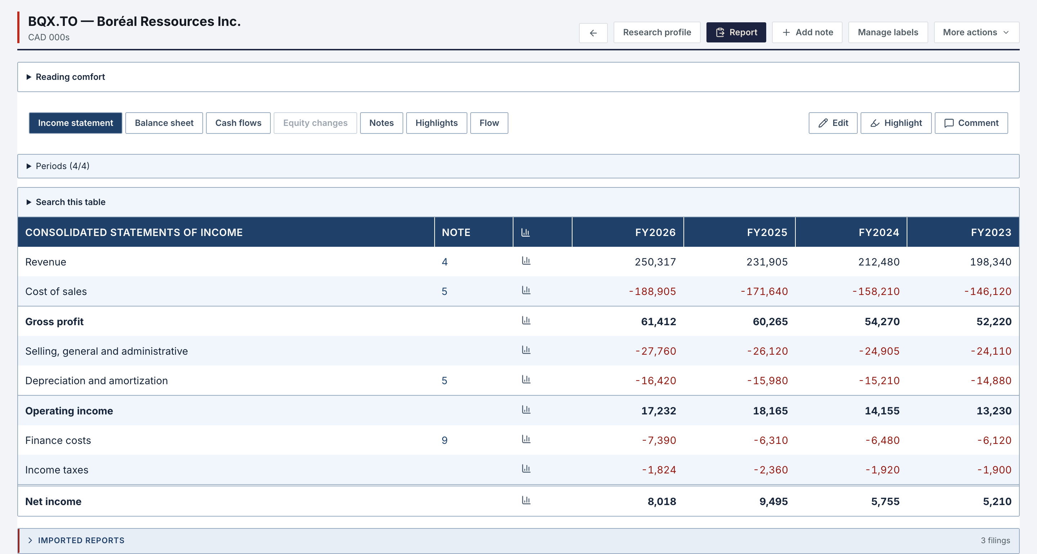Switch to the Balance sheet tab
This screenshot has height=554, width=1037.
point(164,123)
